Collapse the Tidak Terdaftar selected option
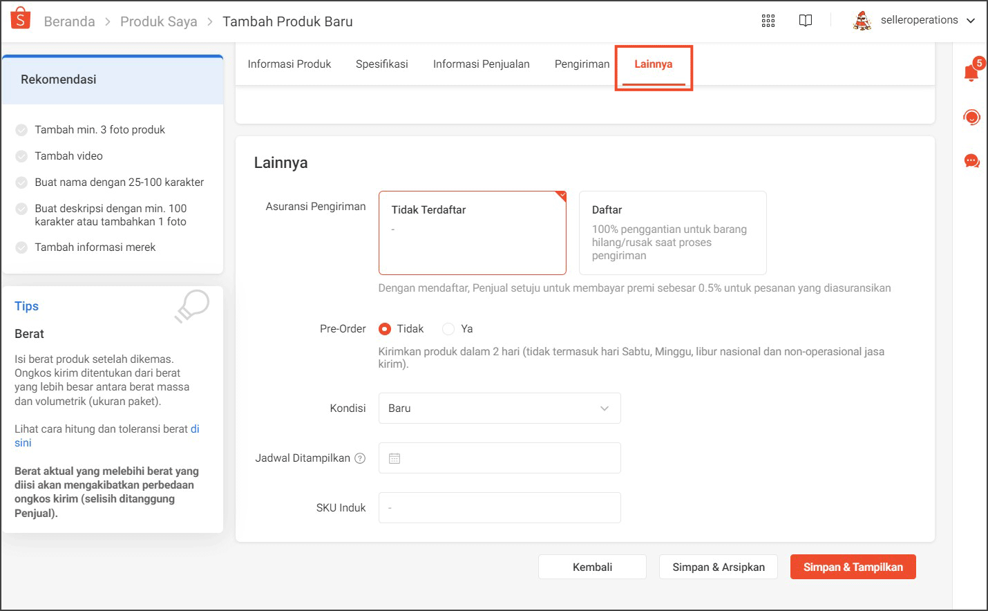The image size is (988, 611). [472, 233]
